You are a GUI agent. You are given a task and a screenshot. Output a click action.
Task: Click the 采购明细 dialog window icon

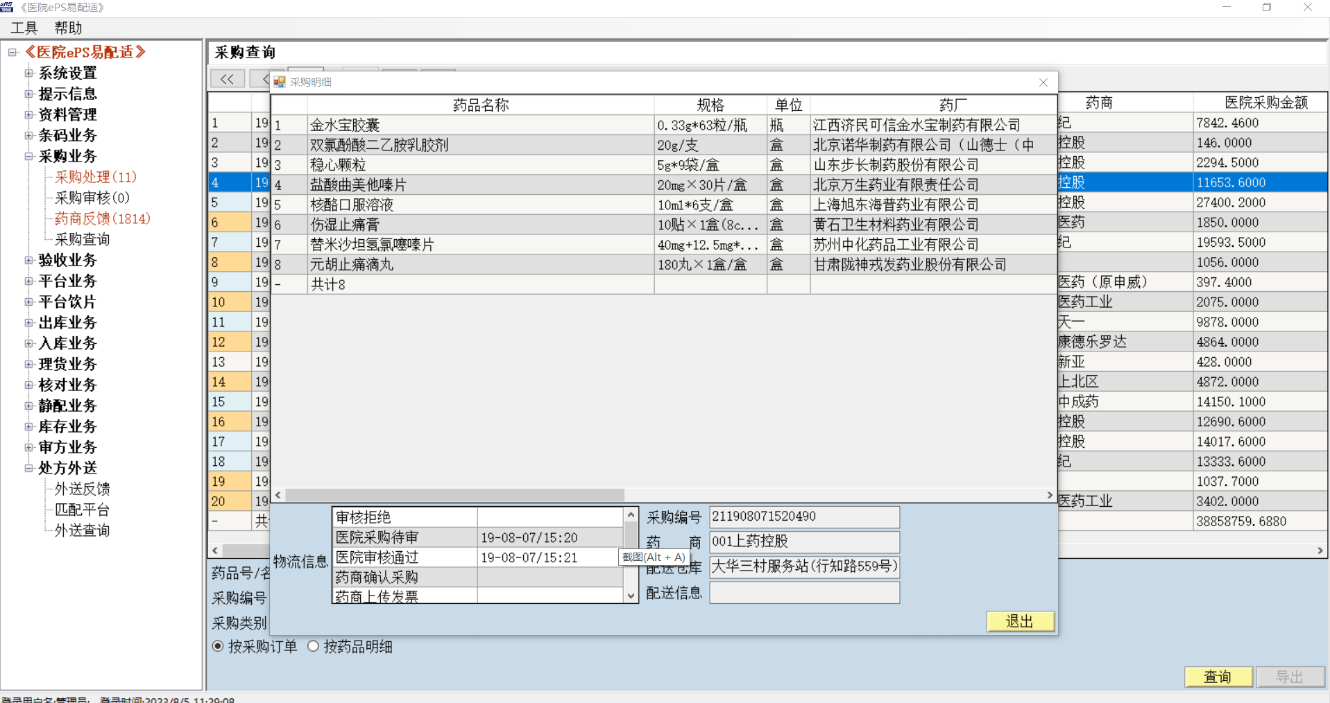pyautogui.click(x=280, y=82)
